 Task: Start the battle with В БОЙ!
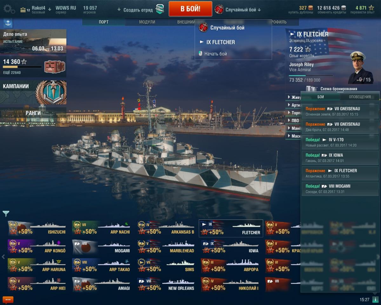point(190,9)
